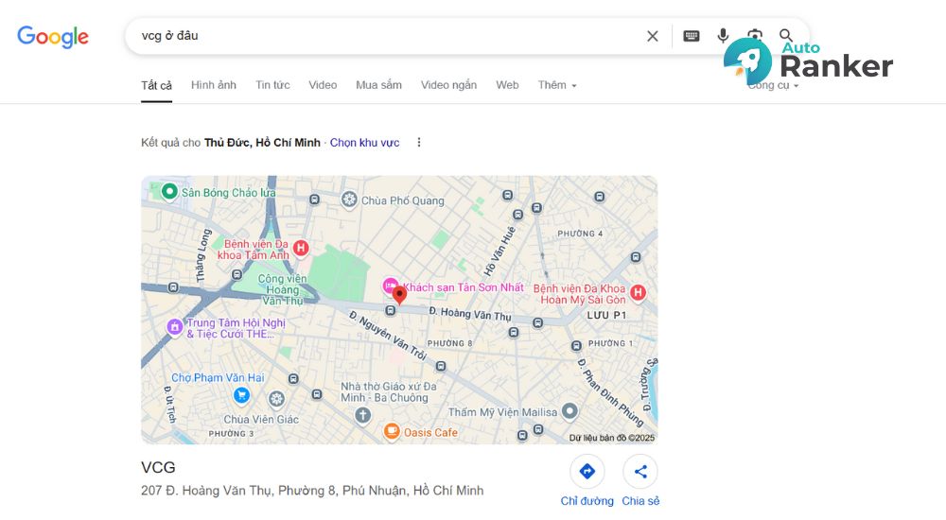Screen dimensions: 946x520
Task: Click Bệnh viện Đa khoa Tâm Anh hospital icon
Action: 301,248
